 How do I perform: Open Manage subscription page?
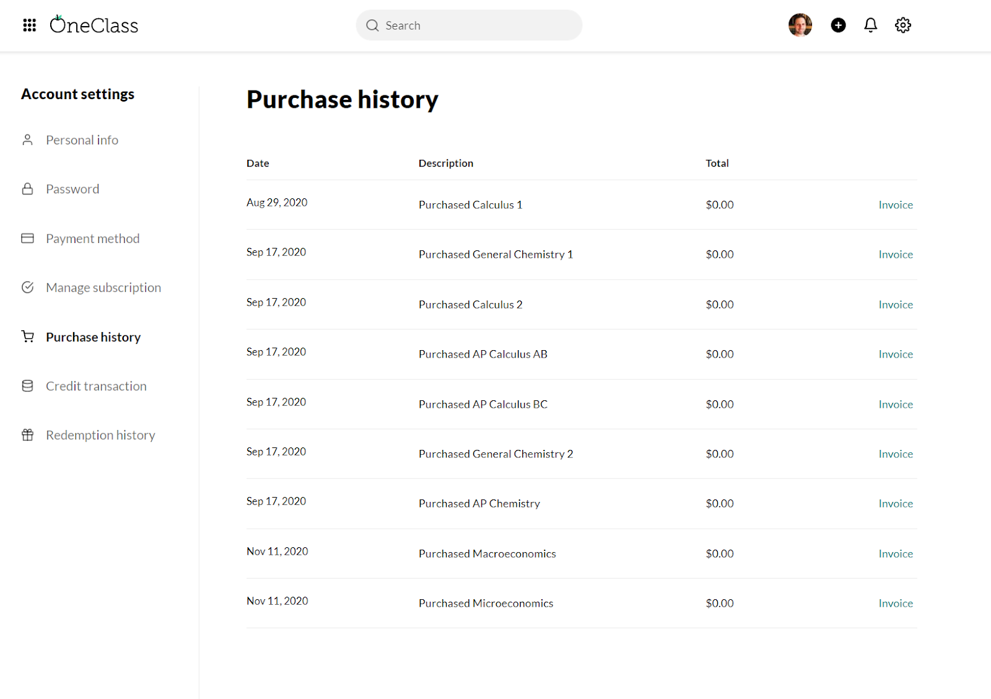click(x=103, y=288)
